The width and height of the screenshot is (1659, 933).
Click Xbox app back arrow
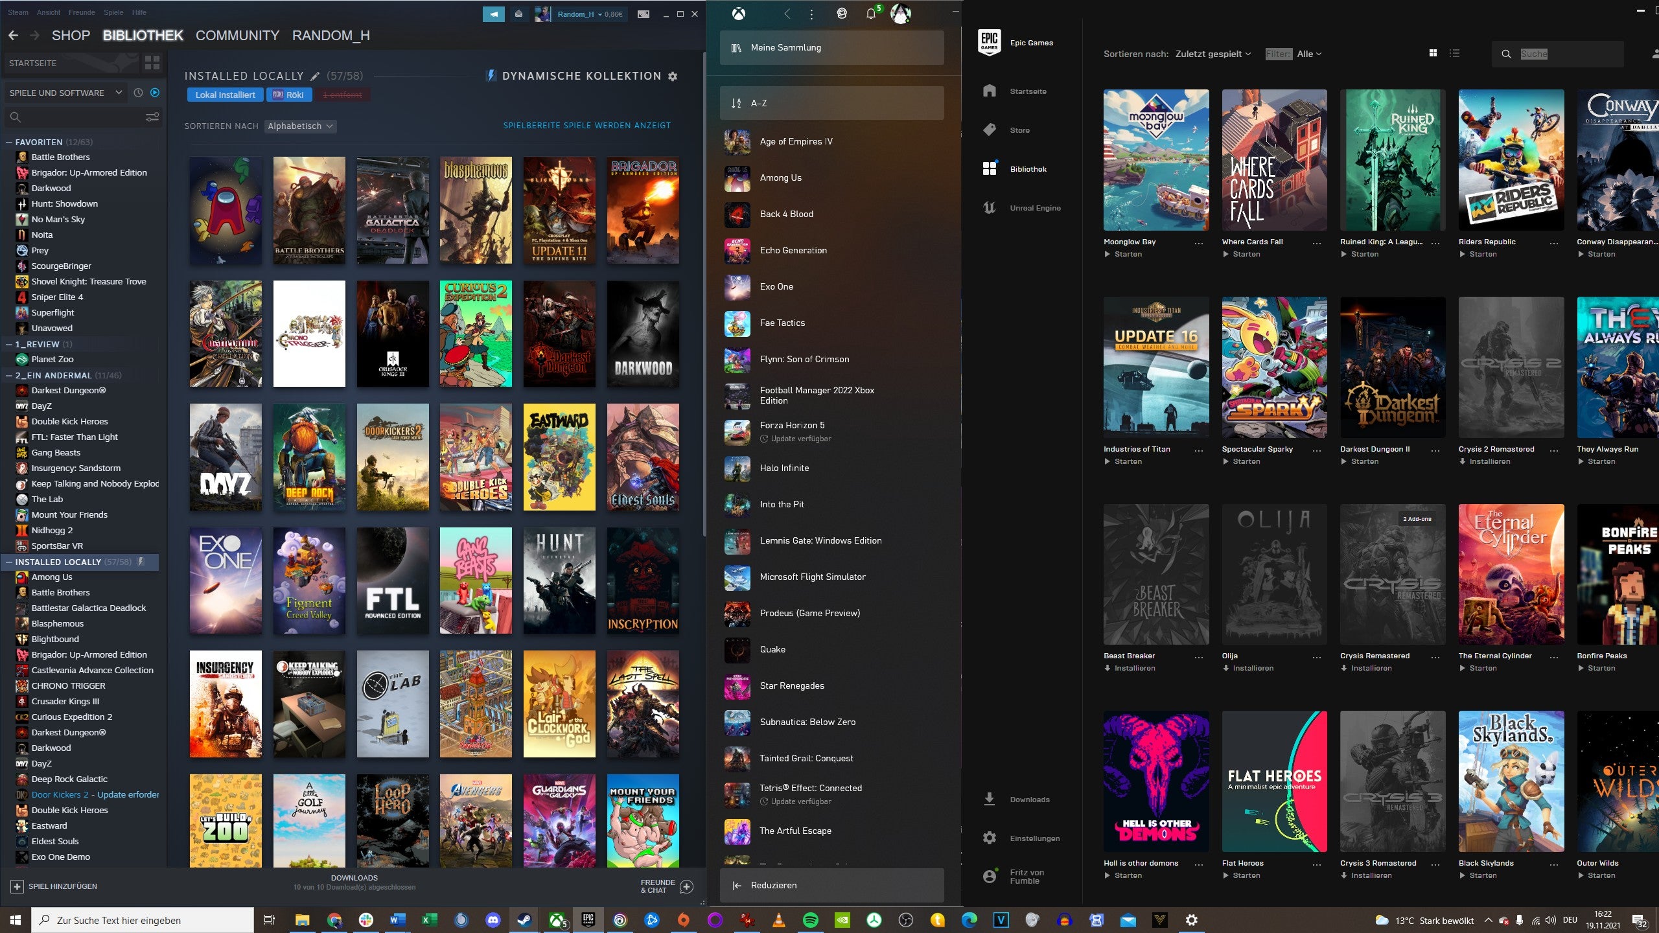pos(787,14)
